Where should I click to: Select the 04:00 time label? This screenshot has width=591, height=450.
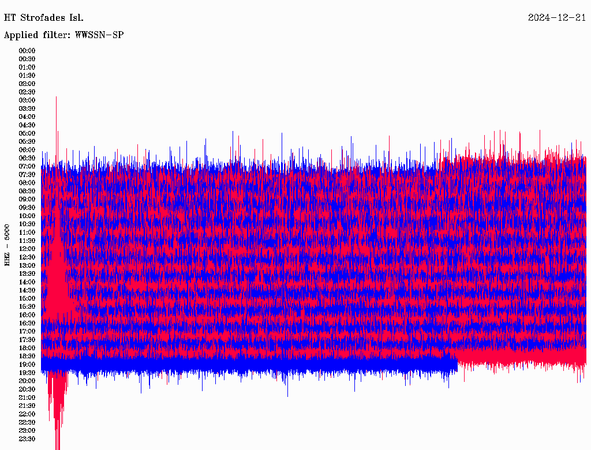point(27,117)
